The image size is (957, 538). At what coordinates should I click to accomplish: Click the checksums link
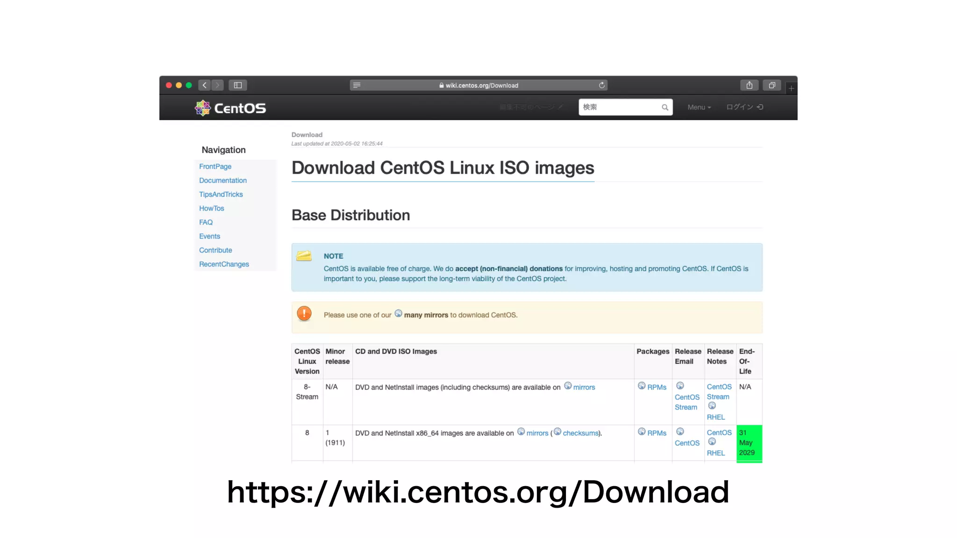(581, 433)
